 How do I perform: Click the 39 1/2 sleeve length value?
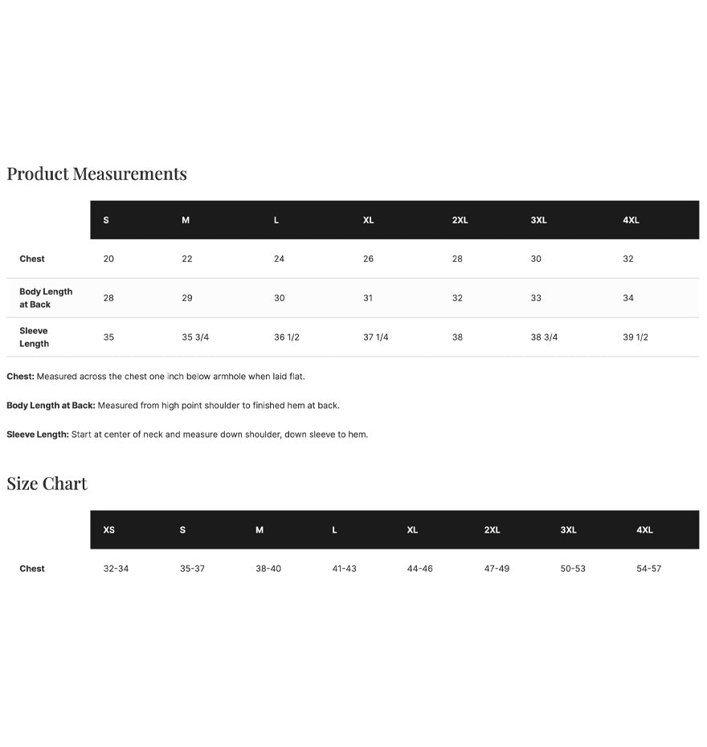click(635, 337)
